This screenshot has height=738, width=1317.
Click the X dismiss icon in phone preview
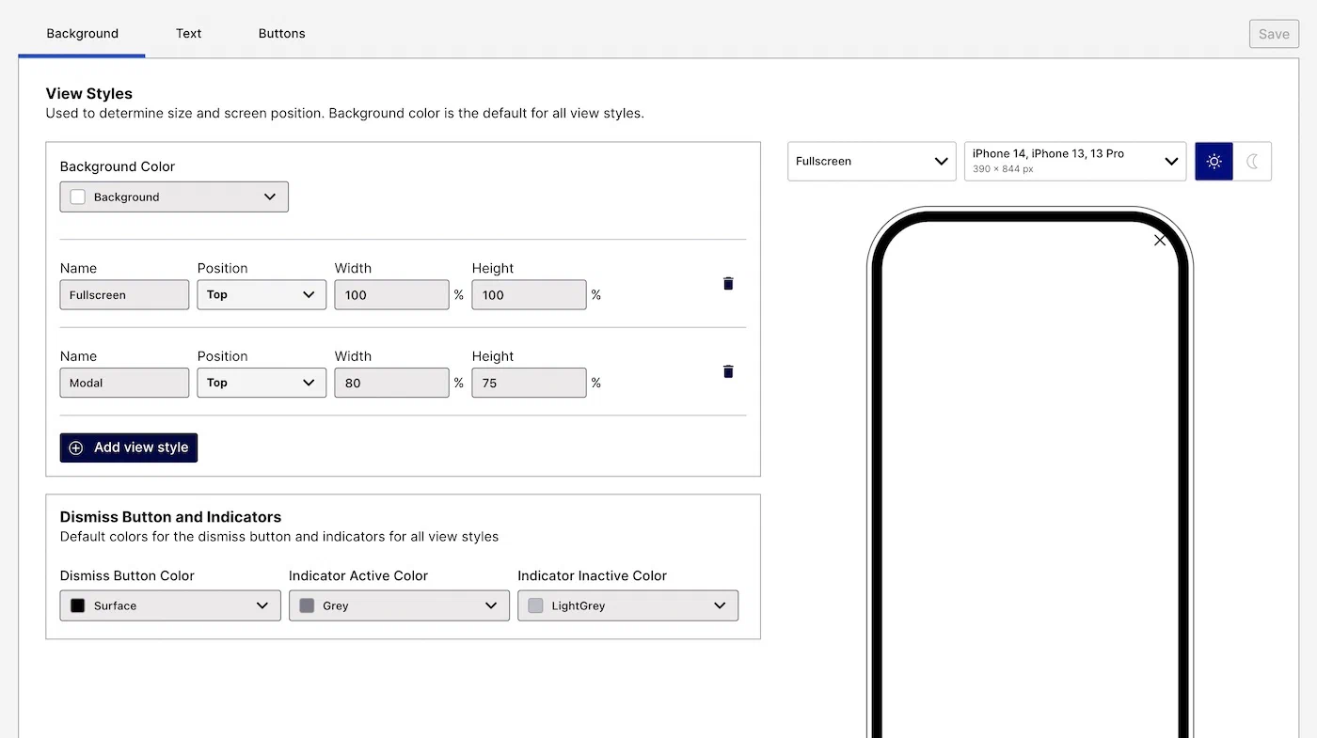coord(1159,241)
